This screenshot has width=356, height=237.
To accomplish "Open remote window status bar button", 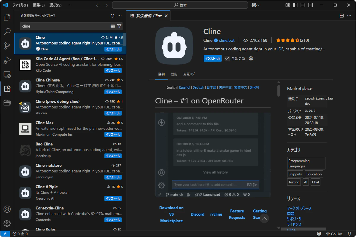I will coord(5,234).
